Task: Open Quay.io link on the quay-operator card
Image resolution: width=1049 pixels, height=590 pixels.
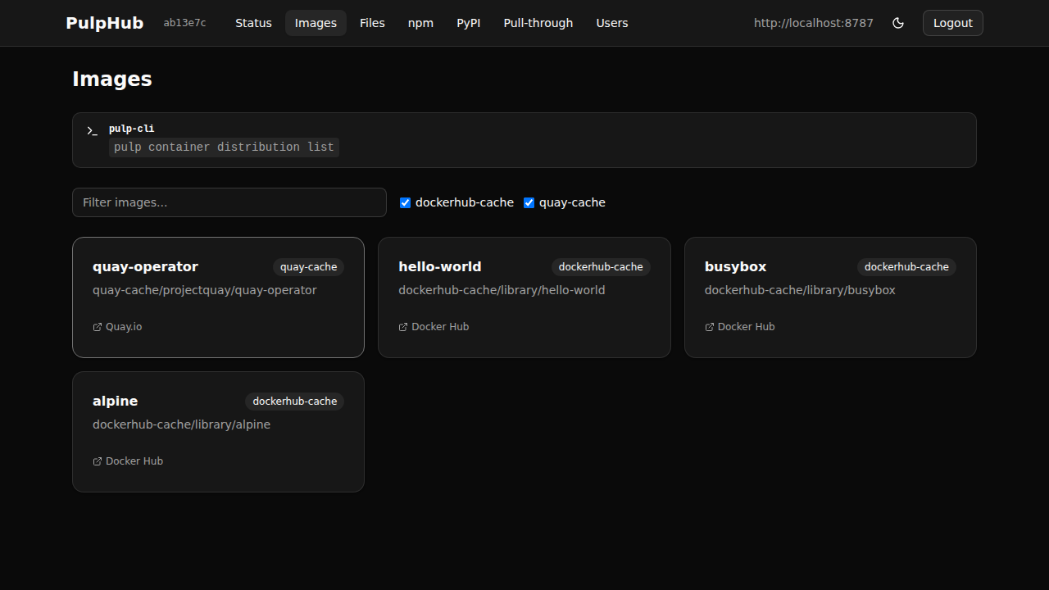Action: [117, 326]
